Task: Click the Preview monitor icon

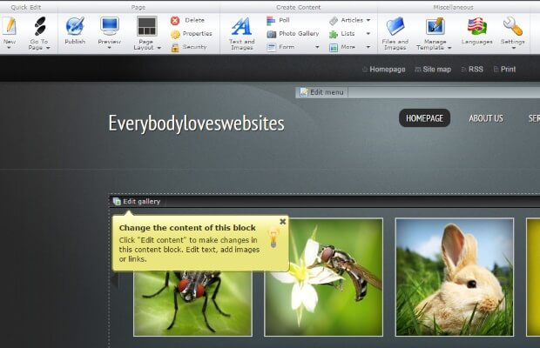Action: pyautogui.click(x=110, y=26)
